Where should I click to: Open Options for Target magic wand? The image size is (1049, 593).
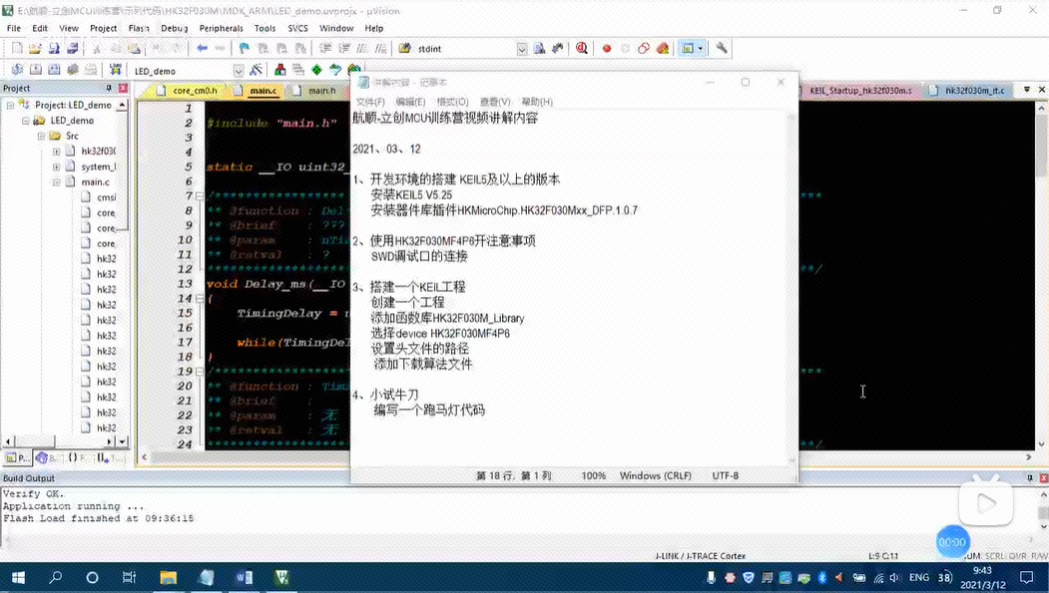[256, 70]
